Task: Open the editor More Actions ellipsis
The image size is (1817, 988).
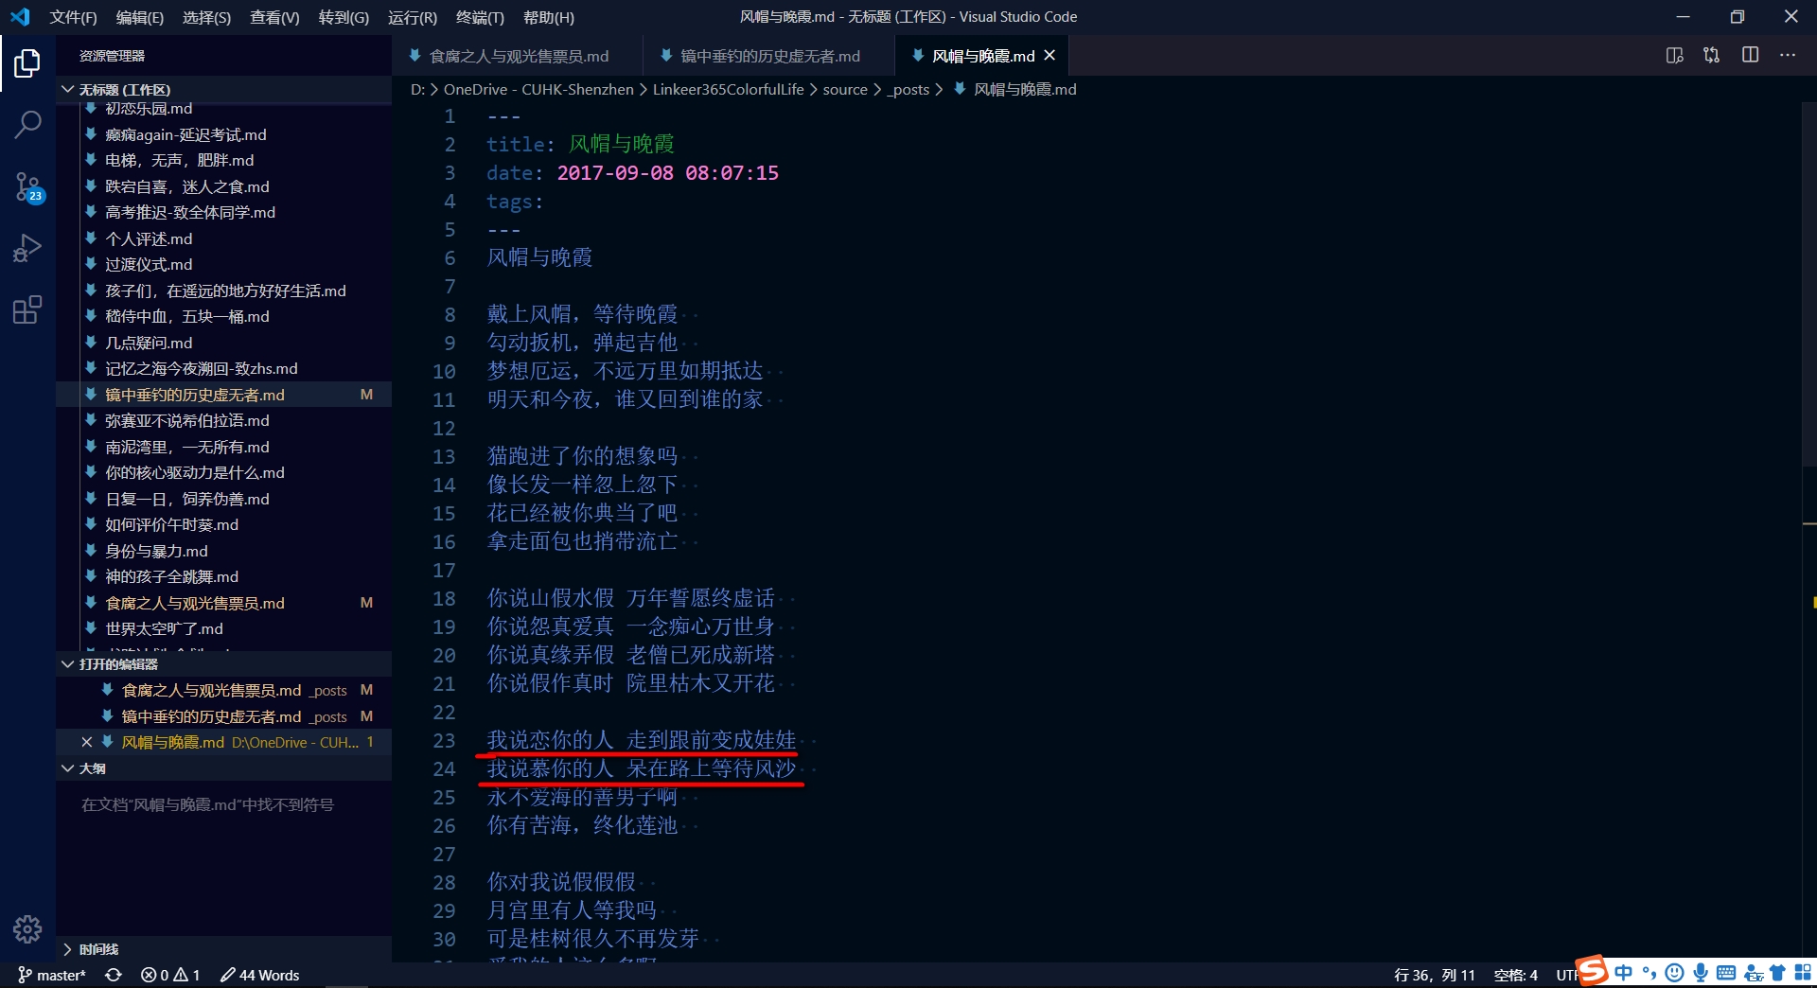Action: click(x=1787, y=56)
